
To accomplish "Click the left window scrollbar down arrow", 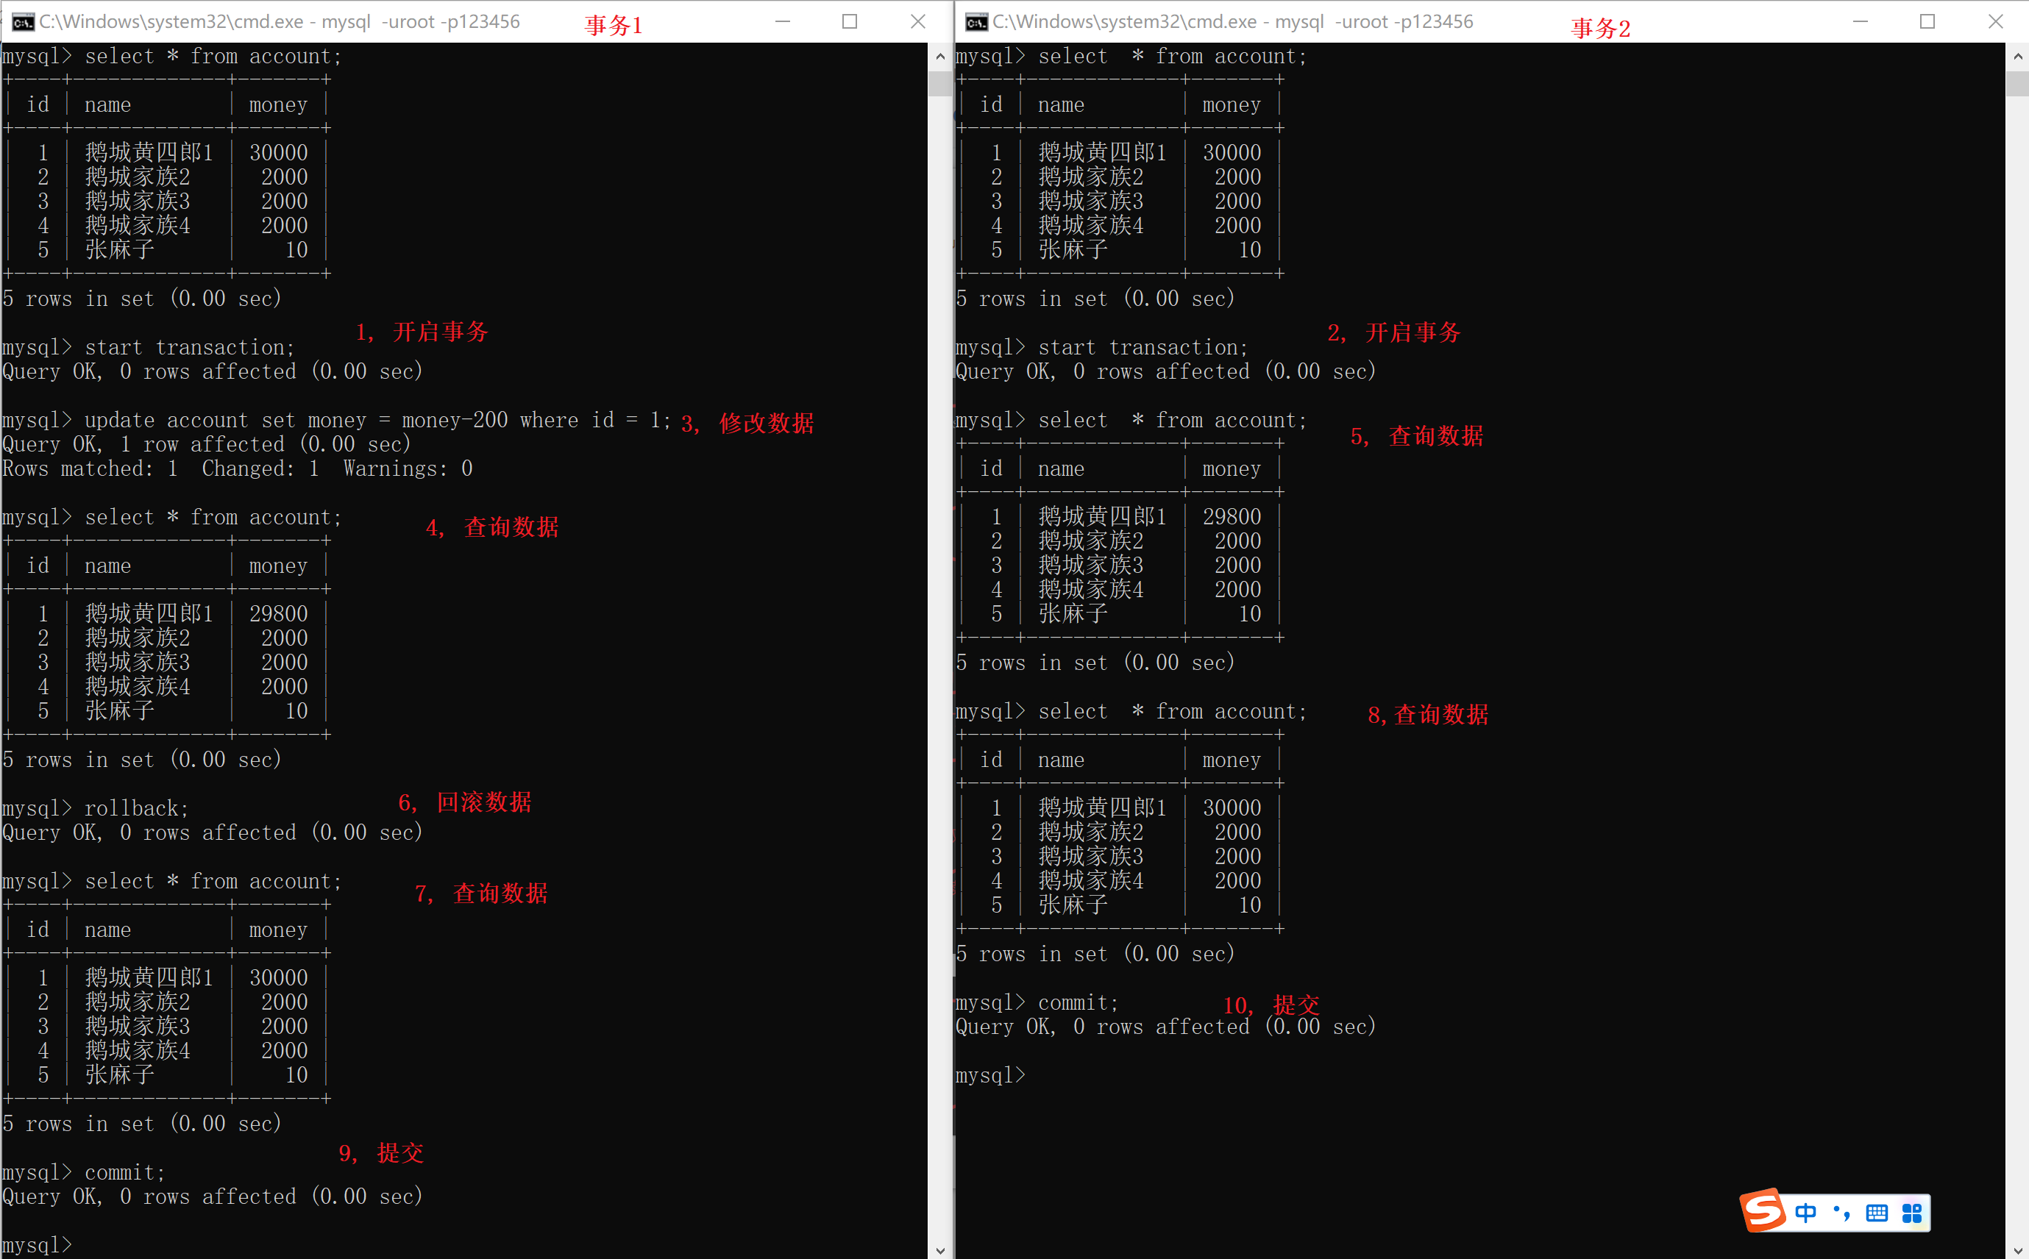I will tap(940, 1250).
